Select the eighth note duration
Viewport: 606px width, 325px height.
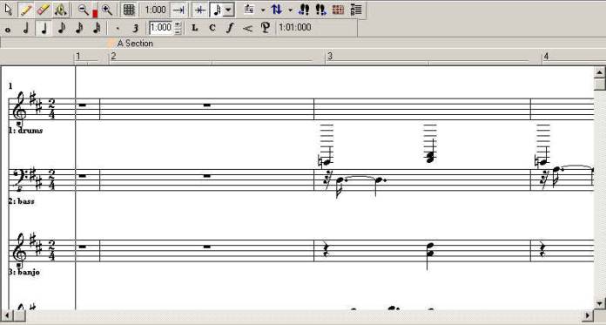click(x=62, y=28)
